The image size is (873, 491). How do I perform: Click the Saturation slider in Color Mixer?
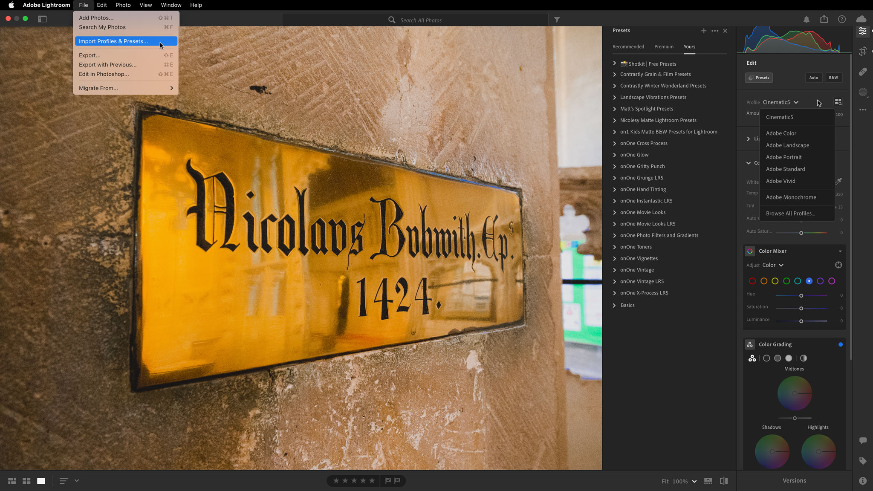(x=801, y=308)
